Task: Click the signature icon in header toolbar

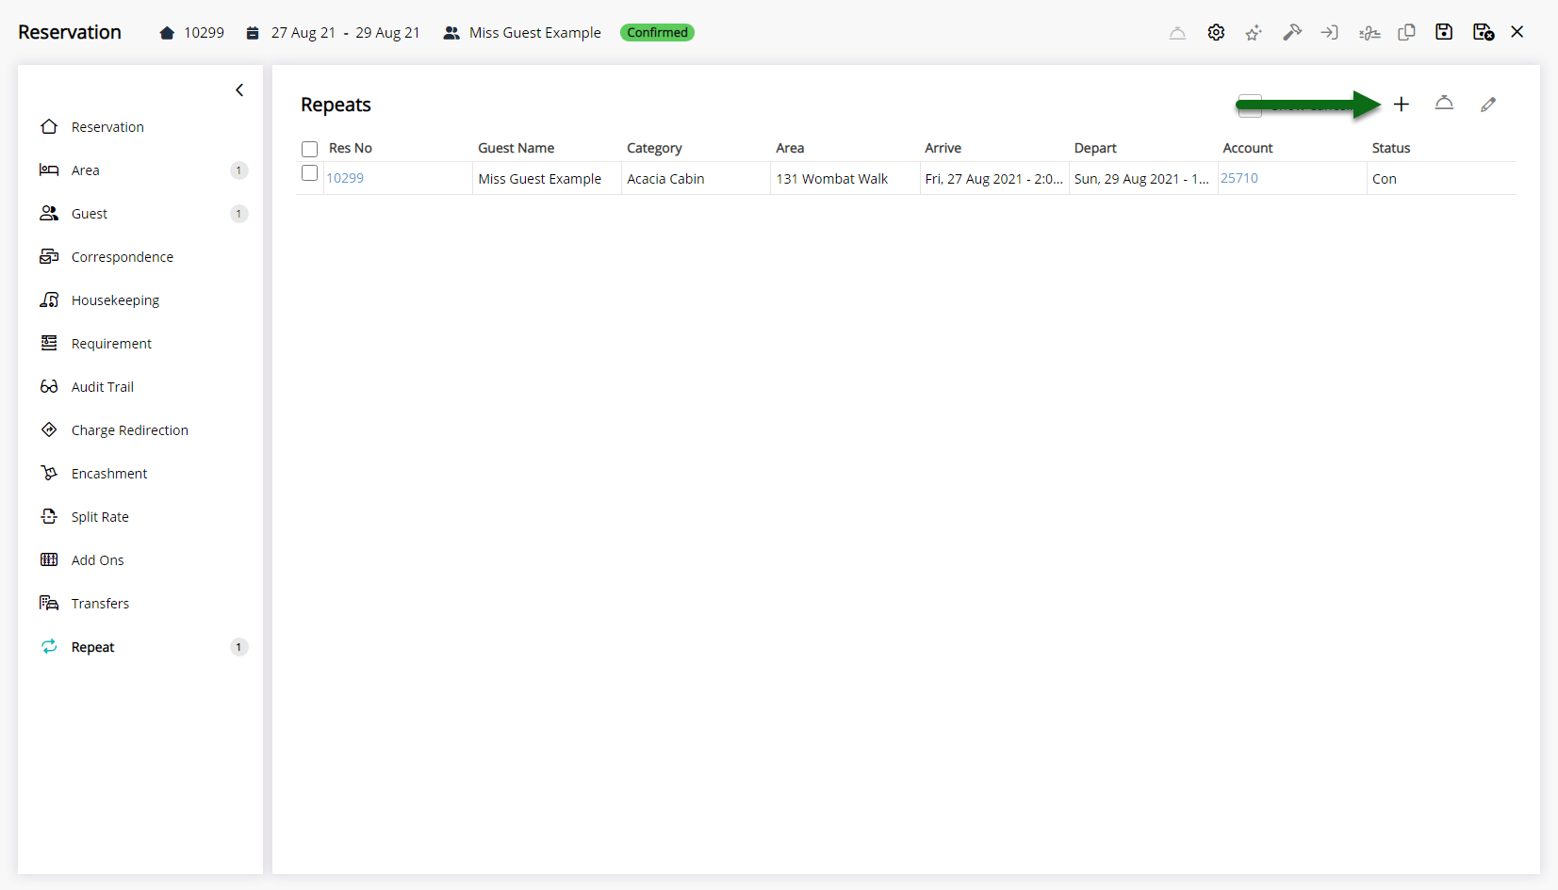Action: (1369, 33)
